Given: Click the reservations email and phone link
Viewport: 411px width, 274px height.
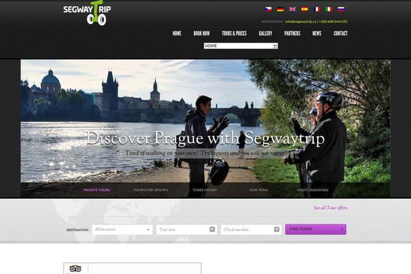Looking at the screenshot, I should click(x=316, y=21).
